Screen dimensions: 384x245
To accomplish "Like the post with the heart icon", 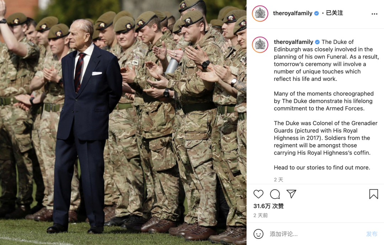I will pos(258,194).
